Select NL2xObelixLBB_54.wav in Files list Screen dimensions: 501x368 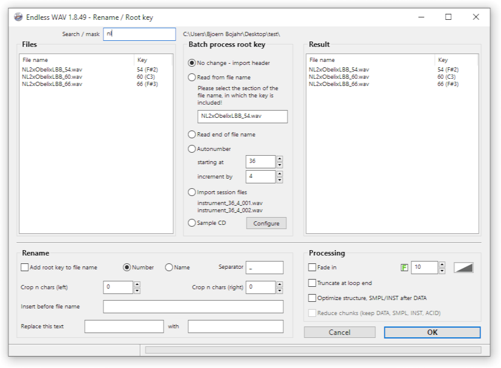point(52,70)
